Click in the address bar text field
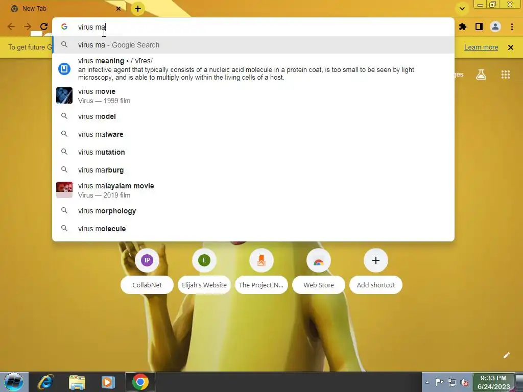 [253, 27]
